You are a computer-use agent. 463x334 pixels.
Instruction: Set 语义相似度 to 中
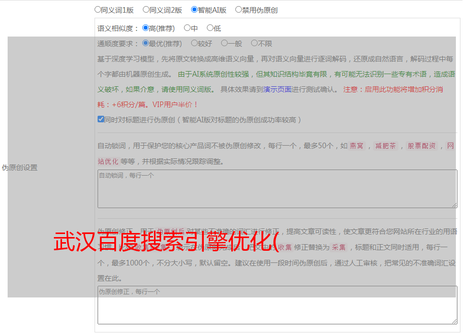187,28
